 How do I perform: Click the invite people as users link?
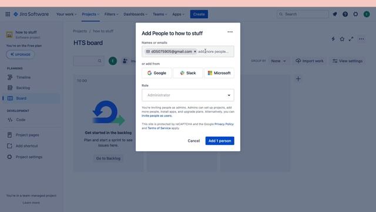point(157,116)
